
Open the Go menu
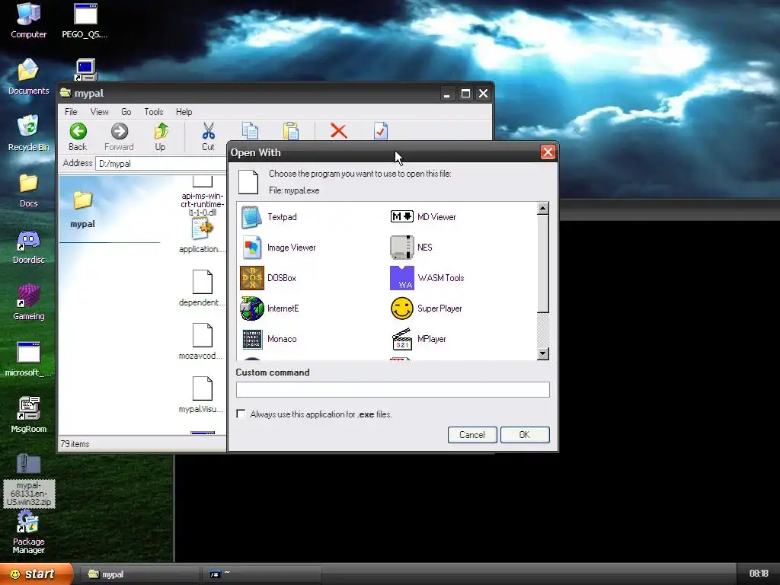pos(126,112)
